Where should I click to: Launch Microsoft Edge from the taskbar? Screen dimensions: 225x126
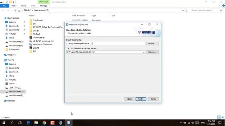[x=28, y=123]
